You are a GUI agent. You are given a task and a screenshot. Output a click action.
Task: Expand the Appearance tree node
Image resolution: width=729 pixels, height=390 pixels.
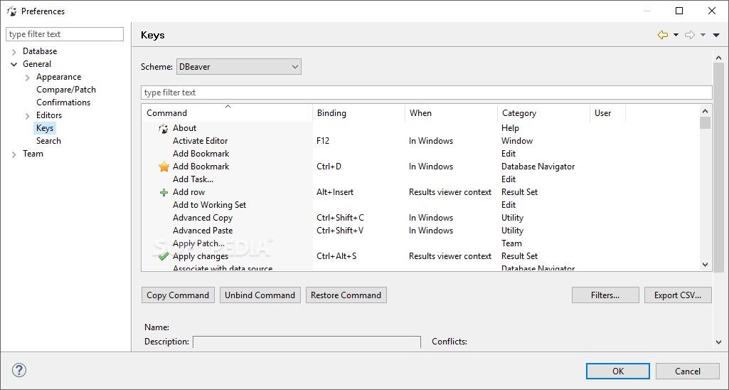pyautogui.click(x=28, y=78)
